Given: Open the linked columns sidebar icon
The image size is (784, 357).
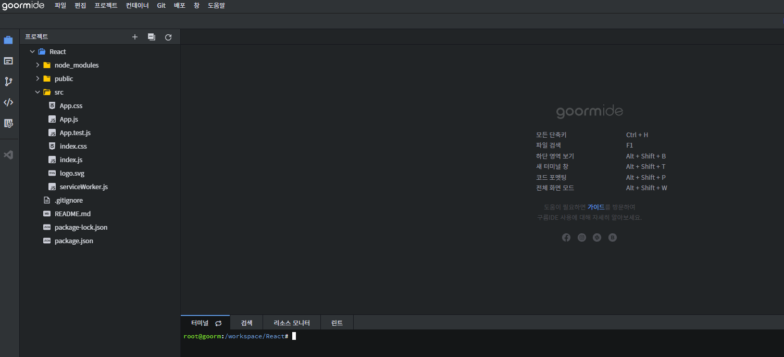Looking at the screenshot, I should (x=8, y=123).
